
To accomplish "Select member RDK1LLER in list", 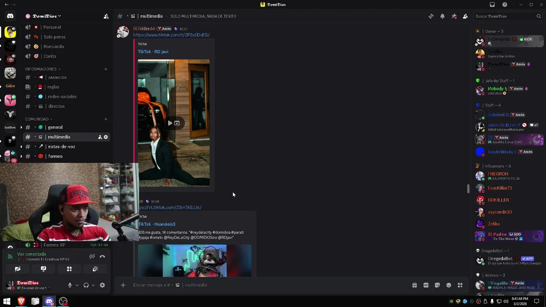I will [509, 200].
